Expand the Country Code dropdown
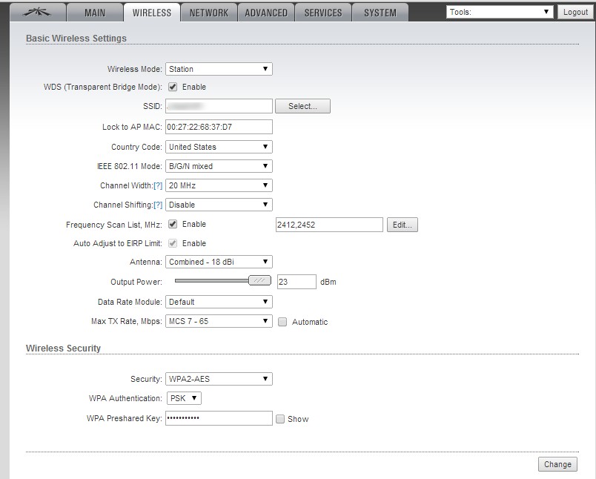Viewport: 596px width, 479px height. [x=219, y=147]
